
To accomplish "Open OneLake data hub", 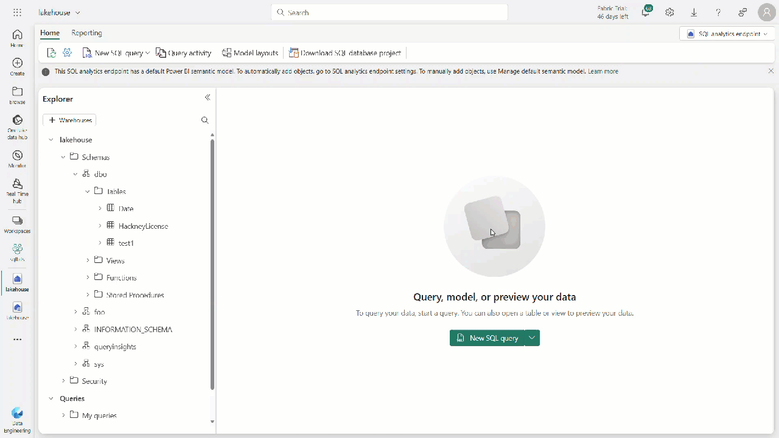I will tap(17, 127).
